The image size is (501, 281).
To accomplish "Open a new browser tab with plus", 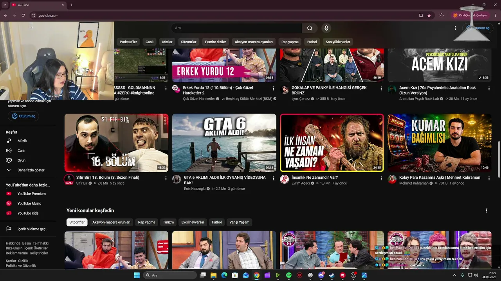I will 71,5.
